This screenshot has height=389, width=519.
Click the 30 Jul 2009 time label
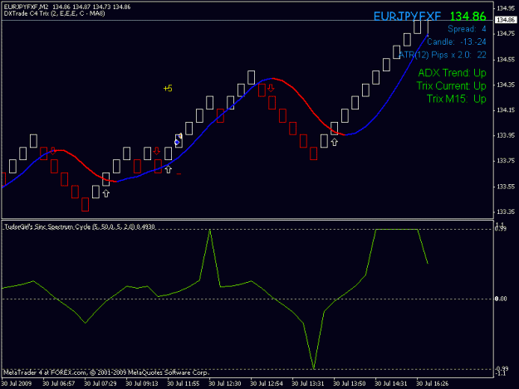pos(17,384)
